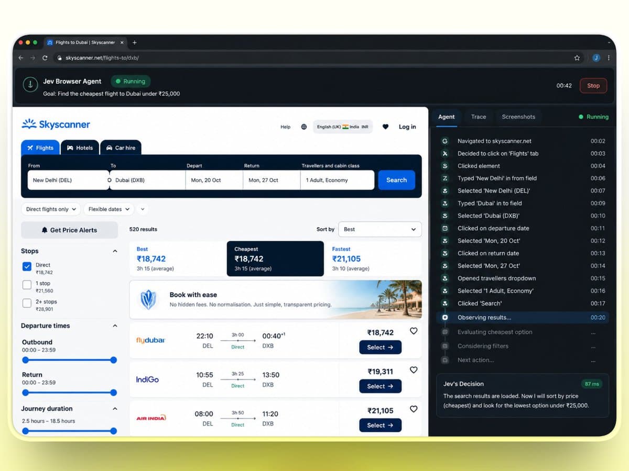Open saved items heart in header
This screenshot has width=629, height=471.
386,127
